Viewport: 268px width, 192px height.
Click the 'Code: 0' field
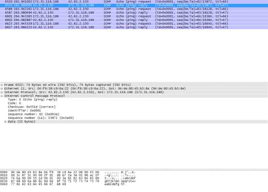pos(15,103)
